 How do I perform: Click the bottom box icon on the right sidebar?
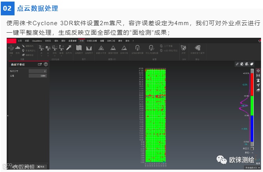coord(258,90)
